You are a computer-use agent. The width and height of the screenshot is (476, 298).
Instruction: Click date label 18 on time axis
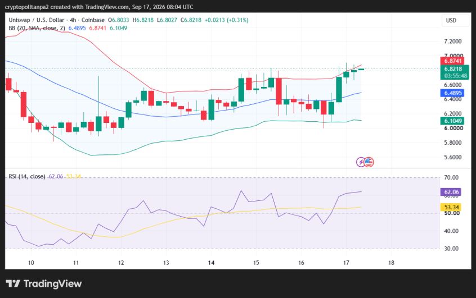(x=391, y=263)
